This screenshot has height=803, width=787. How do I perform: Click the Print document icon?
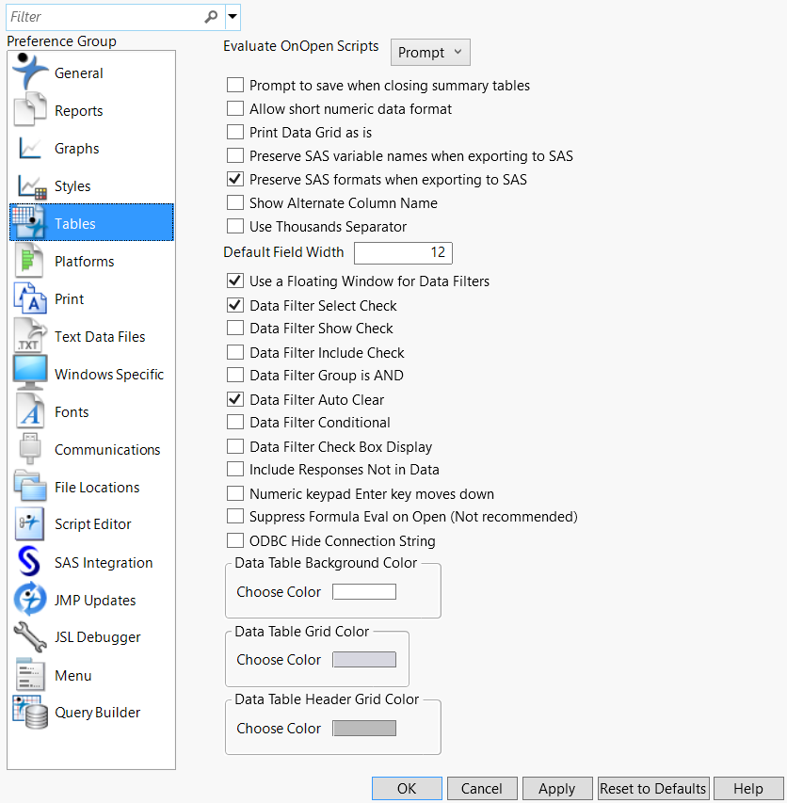30,298
